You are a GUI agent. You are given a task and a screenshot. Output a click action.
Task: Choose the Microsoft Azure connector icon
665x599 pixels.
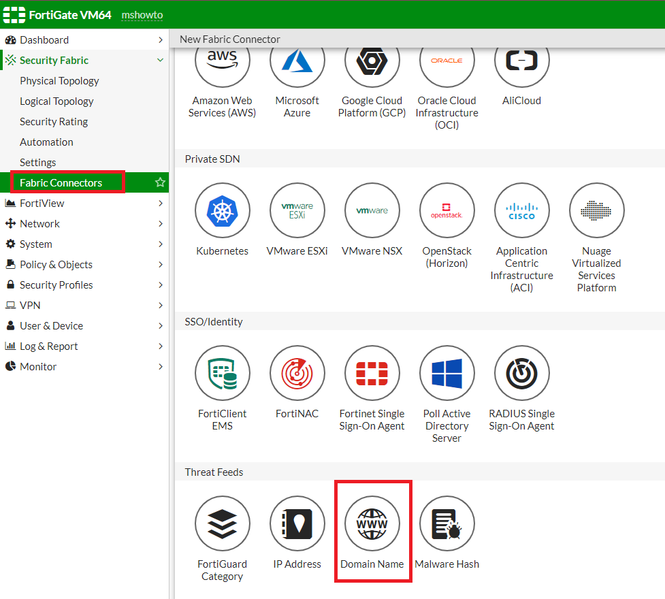pos(297,63)
